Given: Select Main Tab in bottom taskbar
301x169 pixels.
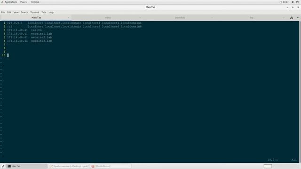Looking at the screenshot, I should pos(27,166).
